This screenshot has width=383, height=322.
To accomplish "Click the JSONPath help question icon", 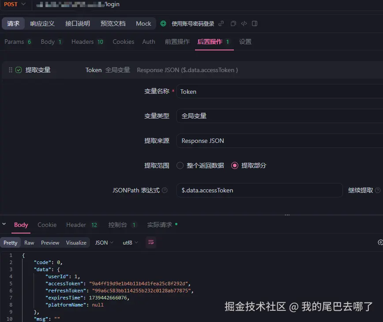I will 165,190.
